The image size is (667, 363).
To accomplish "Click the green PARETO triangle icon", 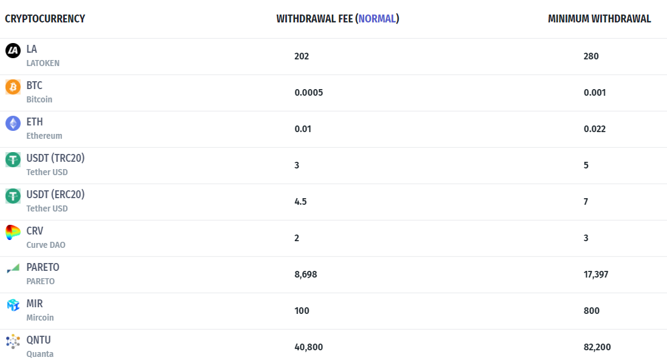I will (x=13, y=268).
